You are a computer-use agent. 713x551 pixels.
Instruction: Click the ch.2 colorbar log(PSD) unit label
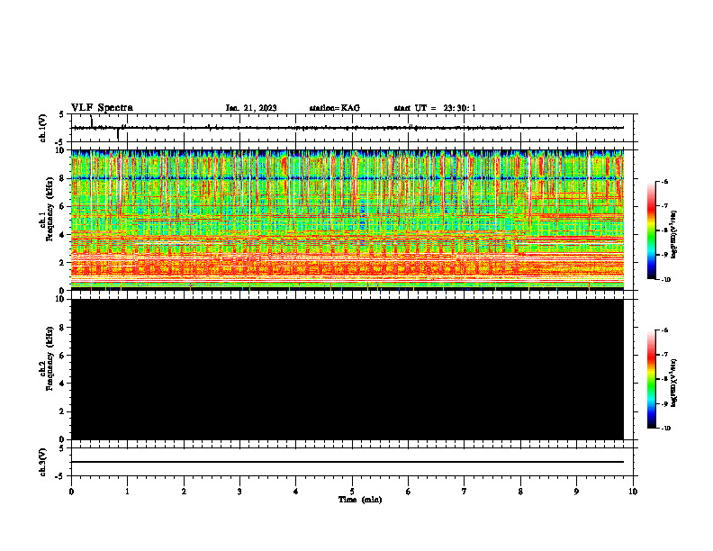[674, 384]
